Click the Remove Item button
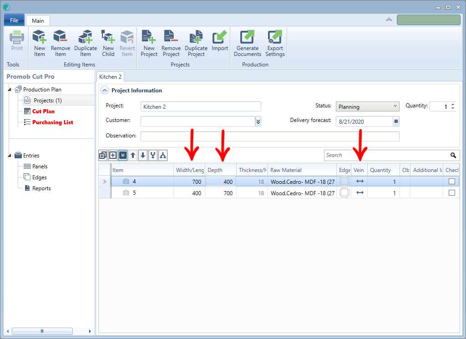This screenshot has width=466, height=339. click(x=61, y=43)
